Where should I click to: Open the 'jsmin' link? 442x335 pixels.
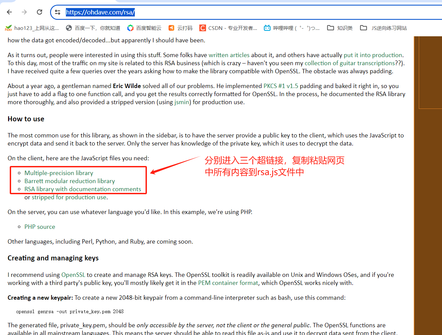click(x=182, y=102)
